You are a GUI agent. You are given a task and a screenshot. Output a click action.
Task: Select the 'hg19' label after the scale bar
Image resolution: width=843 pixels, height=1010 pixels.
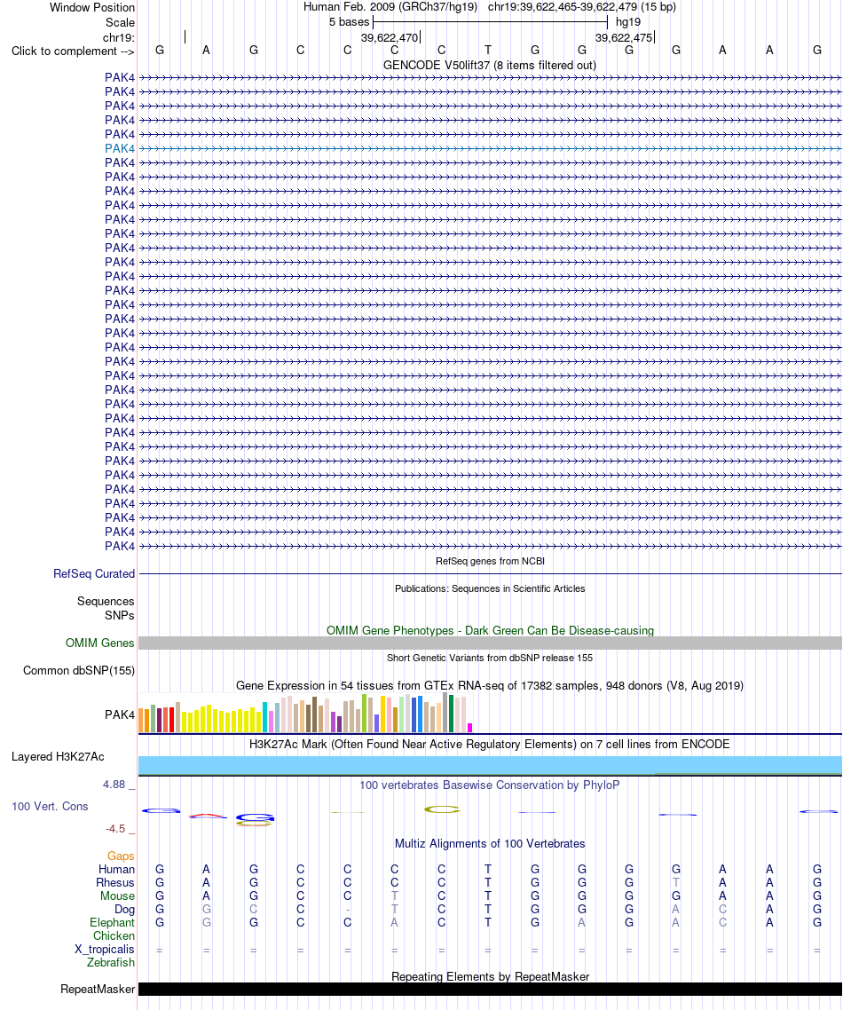pyautogui.click(x=628, y=22)
